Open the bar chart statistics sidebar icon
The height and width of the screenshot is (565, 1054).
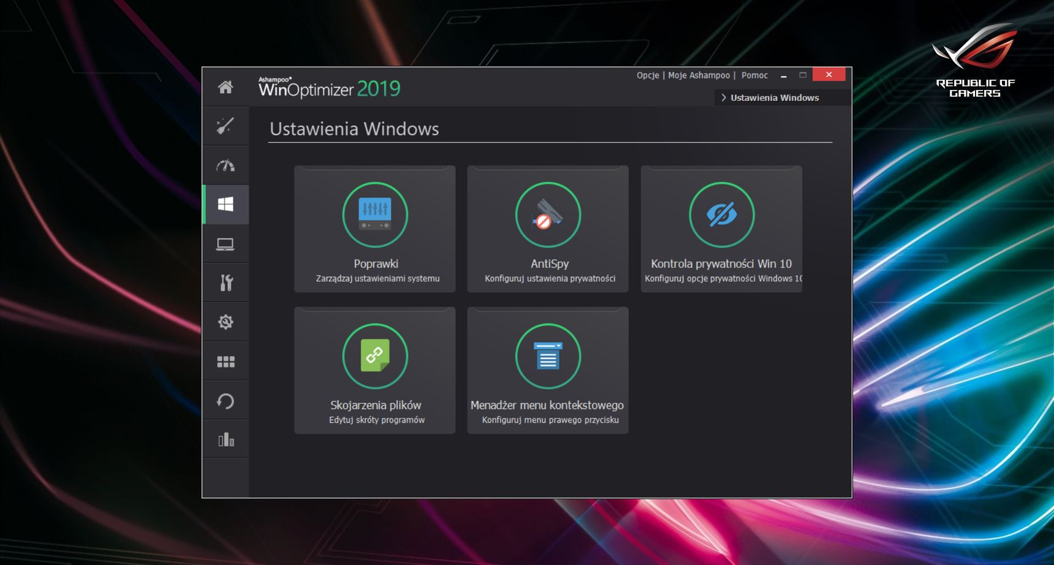click(x=226, y=439)
